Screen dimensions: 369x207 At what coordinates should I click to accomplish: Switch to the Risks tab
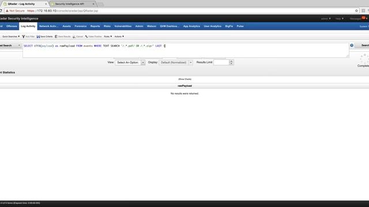pos(107,26)
